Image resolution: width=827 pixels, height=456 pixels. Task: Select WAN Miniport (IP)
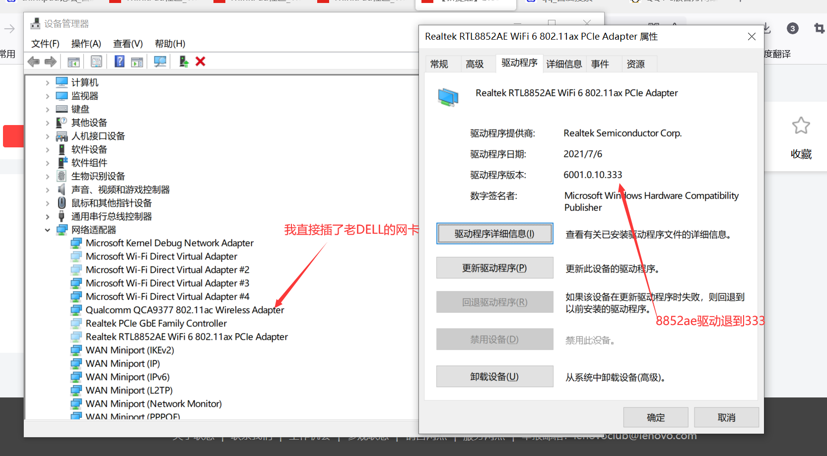pyautogui.click(x=123, y=364)
